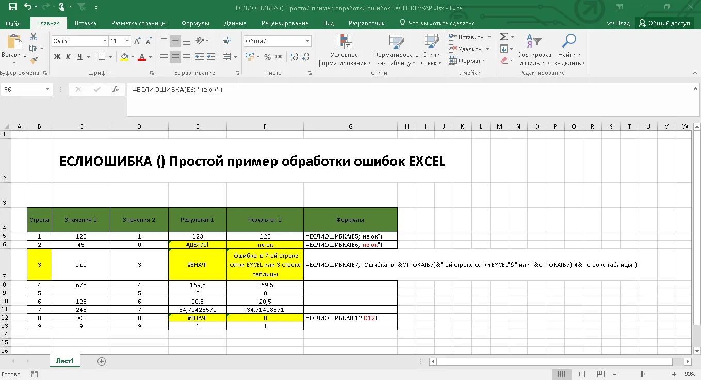This screenshot has height=380, width=701.
Task: Toggle wrap text
Action: 227,41
